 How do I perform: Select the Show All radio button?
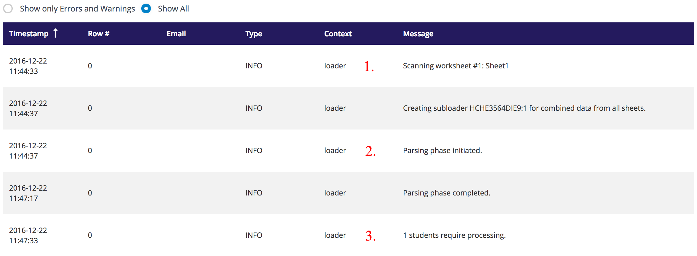tap(146, 9)
